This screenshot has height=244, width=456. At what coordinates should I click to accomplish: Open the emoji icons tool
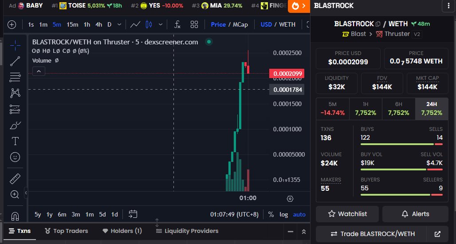tap(15, 157)
